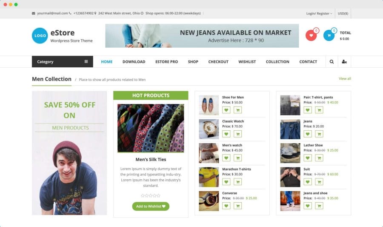Image resolution: width=383 pixels, height=227 pixels.
Task: Add Shoe For Men to wishlist heart icon
Action: point(226,110)
